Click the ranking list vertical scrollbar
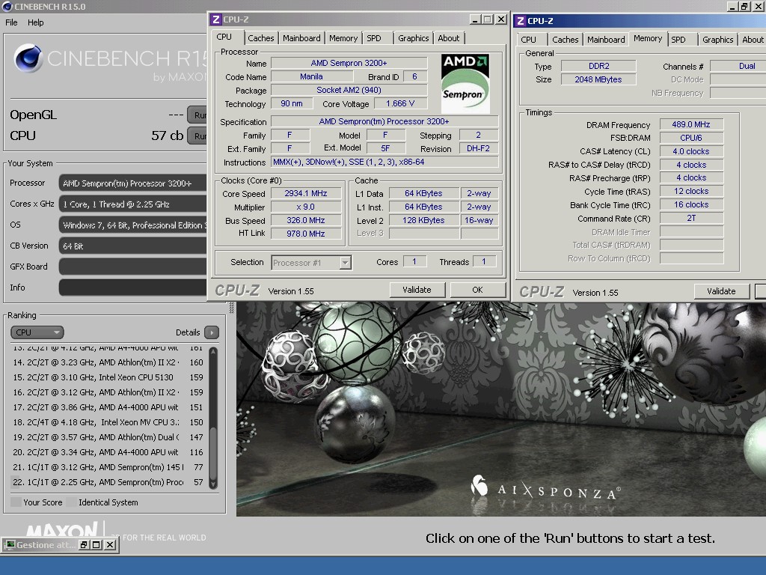The height and width of the screenshot is (575, 766). coord(213,418)
